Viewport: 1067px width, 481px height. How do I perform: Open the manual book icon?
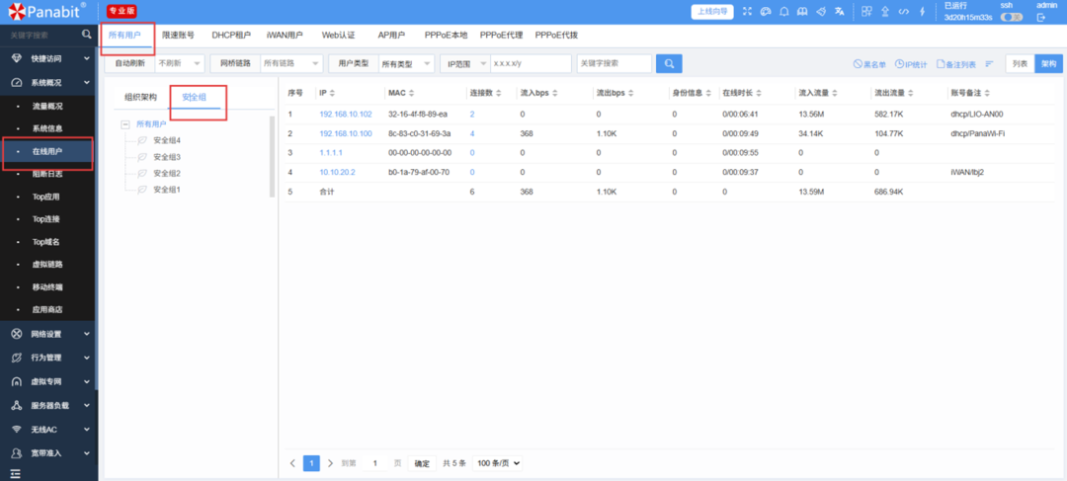pos(802,12)
